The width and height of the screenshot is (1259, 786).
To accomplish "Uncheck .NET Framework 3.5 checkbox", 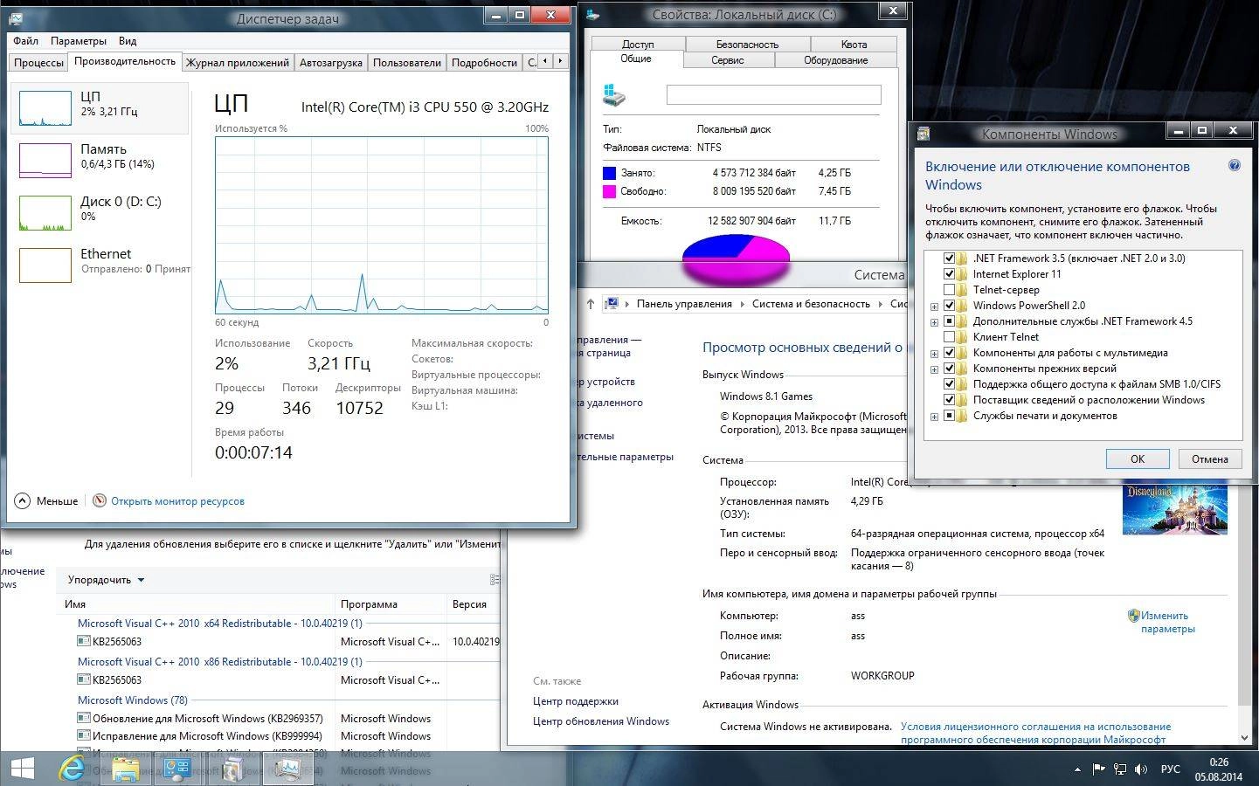I will pyautogui.click(x=949, y=259).
